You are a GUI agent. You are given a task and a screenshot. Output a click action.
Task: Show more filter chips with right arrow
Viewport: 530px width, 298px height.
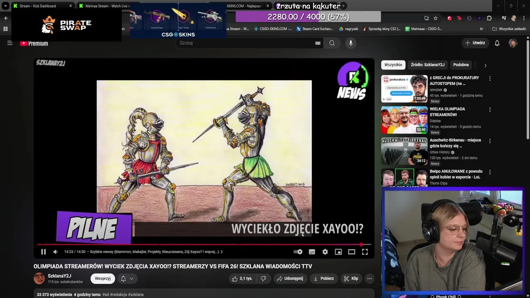tap(485, 65)
